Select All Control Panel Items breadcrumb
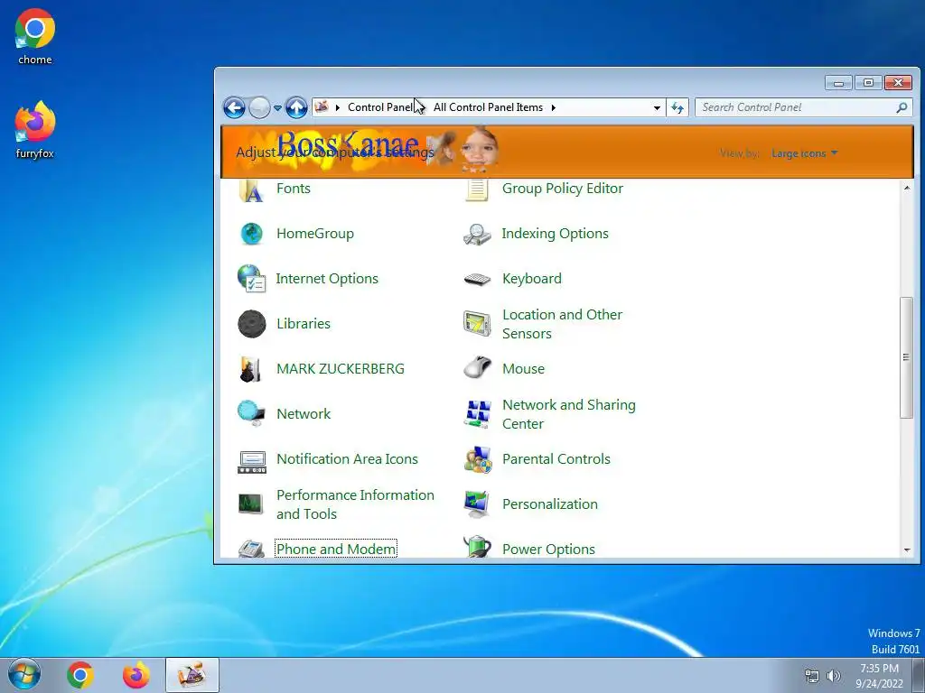The height and width of the screenshot is (693, 925). point(488,108)
